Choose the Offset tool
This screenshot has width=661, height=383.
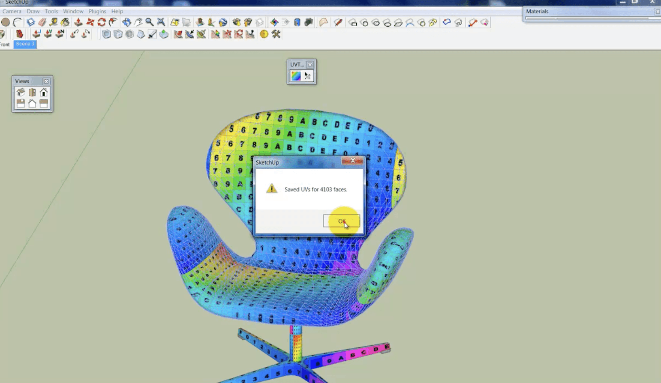pyautogui.click(x=113, y=22)
